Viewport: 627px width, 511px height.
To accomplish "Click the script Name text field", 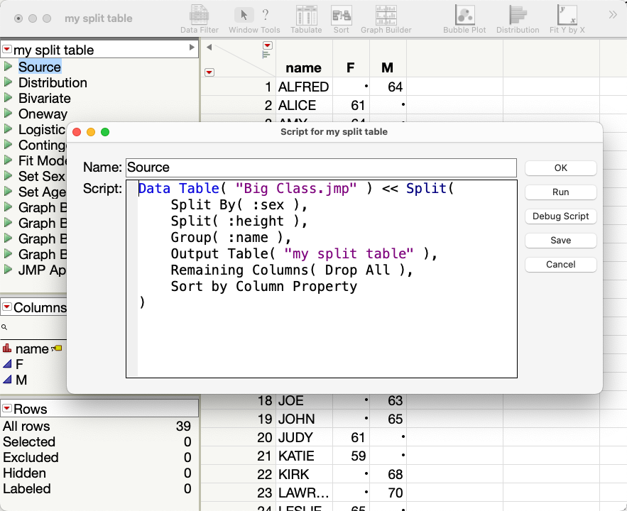I will pos(320,167).
